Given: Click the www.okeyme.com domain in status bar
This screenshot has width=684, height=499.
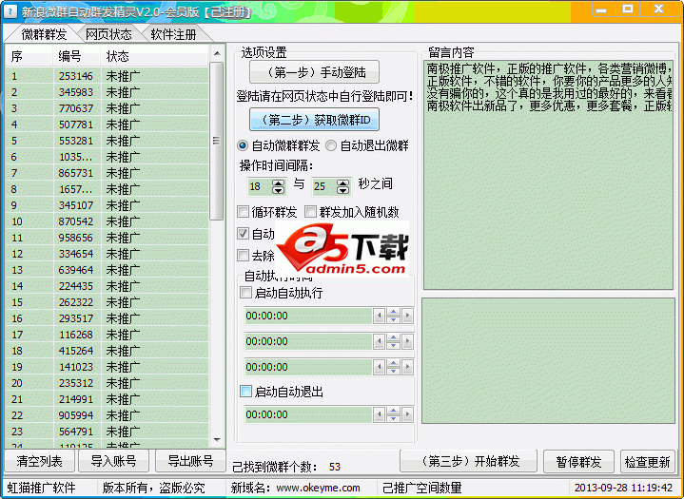Looking at the screenshot, I should pyautogui.click(x=318, y=489).
